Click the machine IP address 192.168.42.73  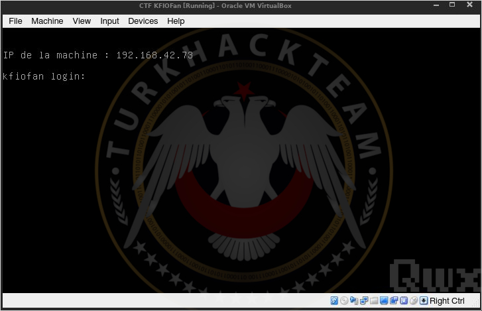pyautogui.click(x=154, y=55)
